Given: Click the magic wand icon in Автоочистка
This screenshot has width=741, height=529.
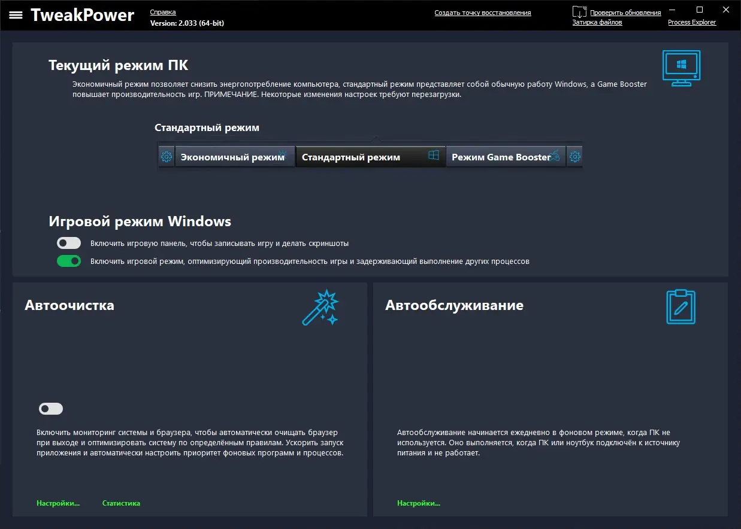Looking at the screenshot, I should [320, 308].
